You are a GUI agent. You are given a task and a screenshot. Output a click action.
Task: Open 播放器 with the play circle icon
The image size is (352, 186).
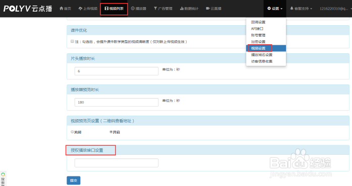pyautogui.click(x=139, y=9)
